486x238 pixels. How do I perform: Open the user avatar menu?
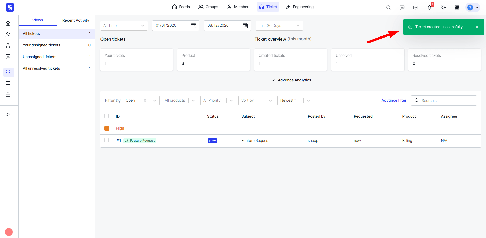pyautogui.click(x=473, y=7)
